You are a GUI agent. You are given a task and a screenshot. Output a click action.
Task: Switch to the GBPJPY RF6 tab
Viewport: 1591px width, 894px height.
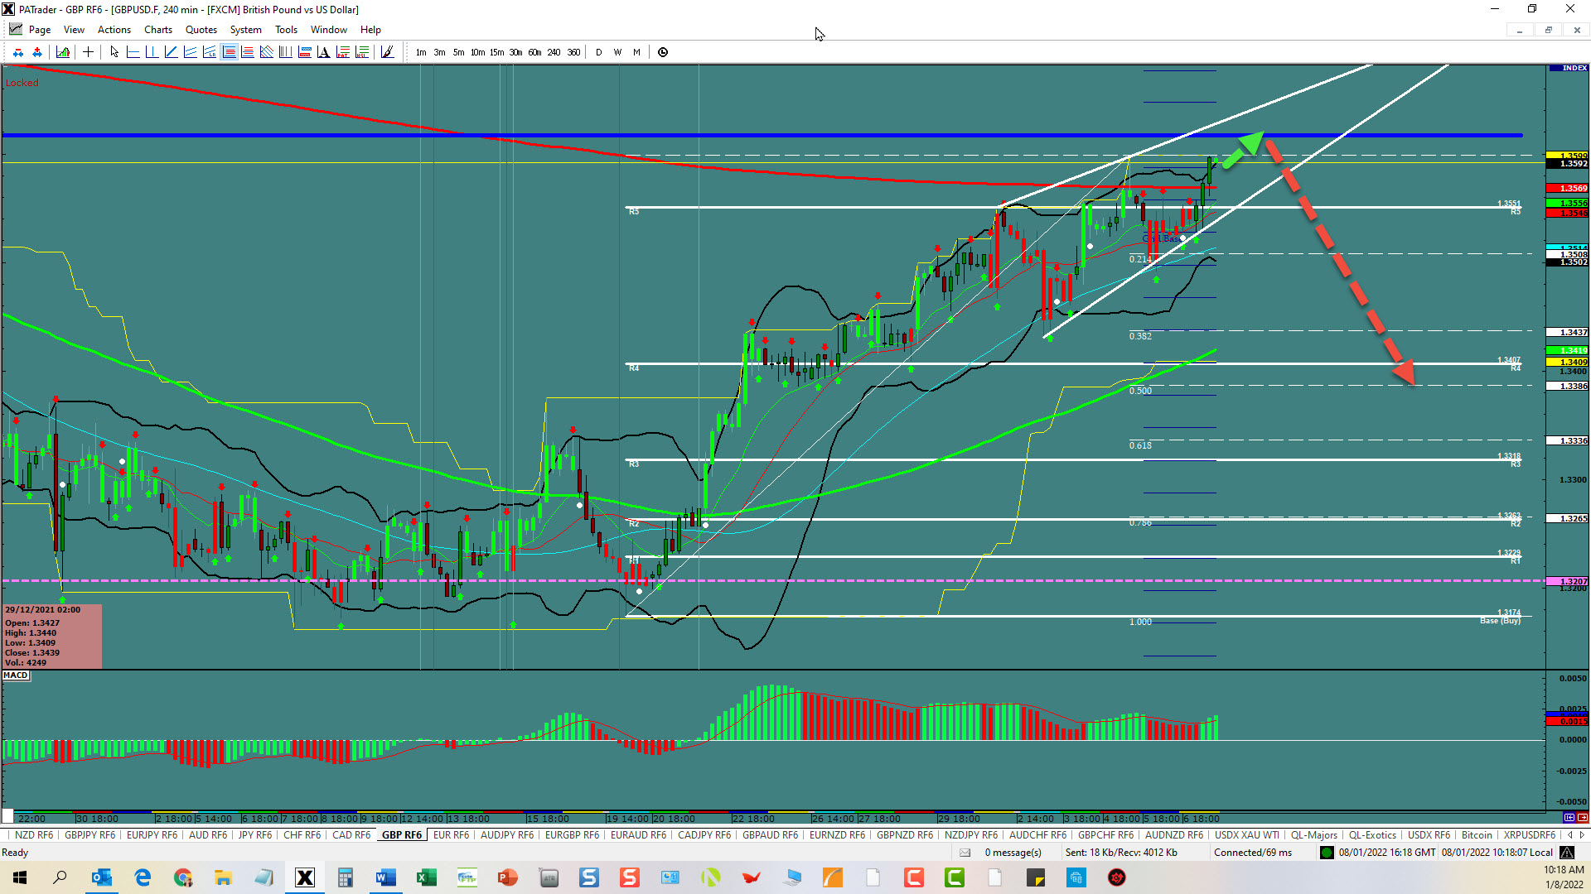tap(90, 835)
